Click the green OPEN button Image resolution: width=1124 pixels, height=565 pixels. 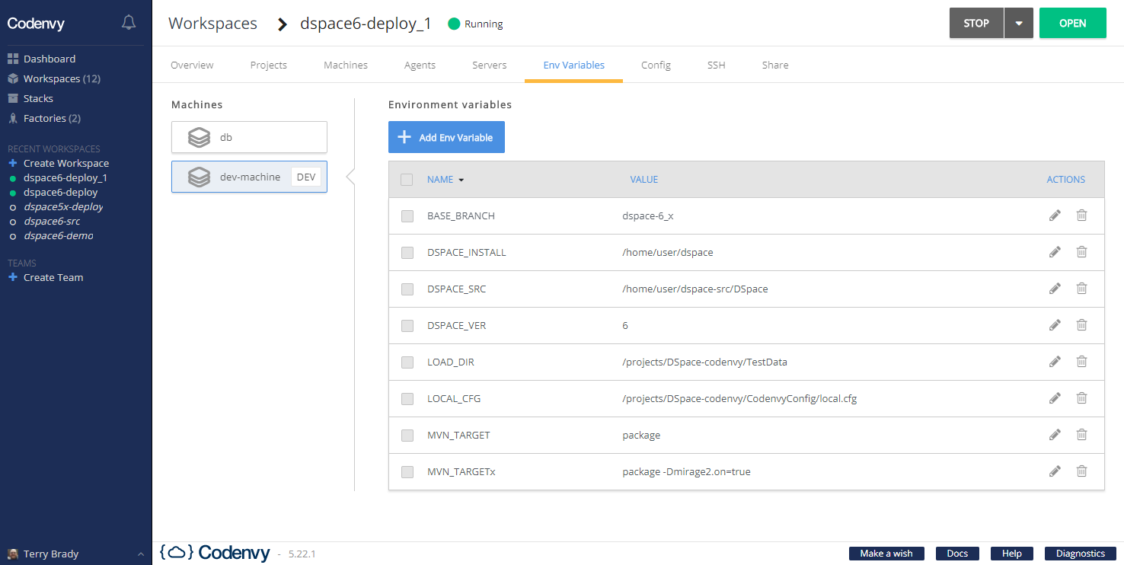[x=1072, y=23]
